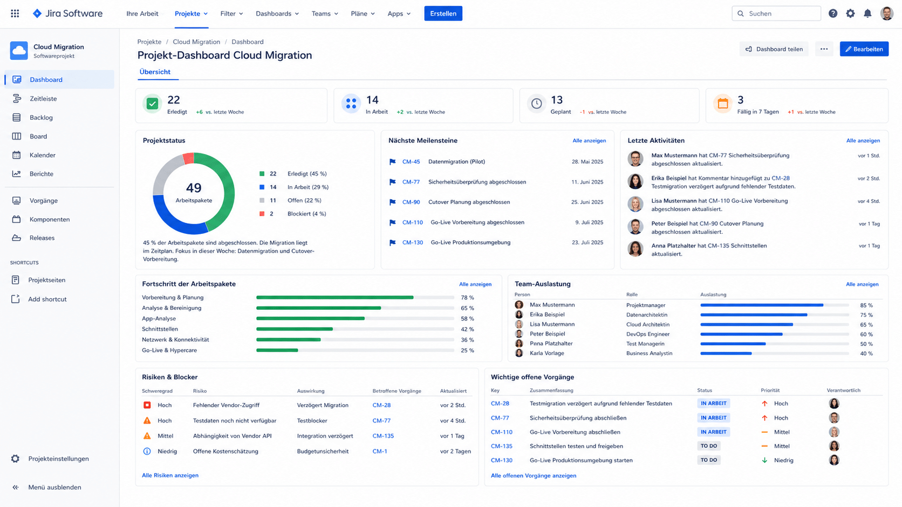
Task: Click the red Blockiert legend swatch
Action: click(x=262, y=214)
